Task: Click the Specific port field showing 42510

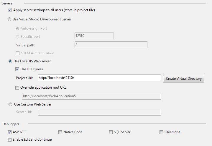Action: [94, 36]
